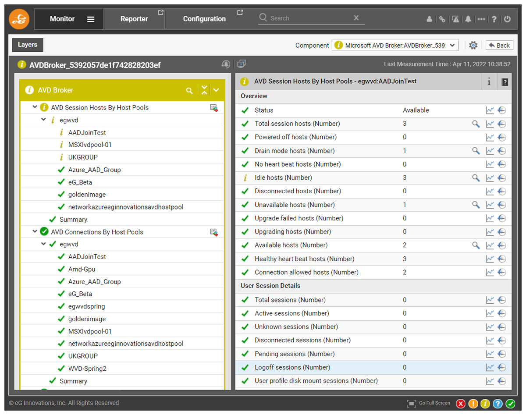
Task: Open the three-dots more options icon
Action: 481,19
